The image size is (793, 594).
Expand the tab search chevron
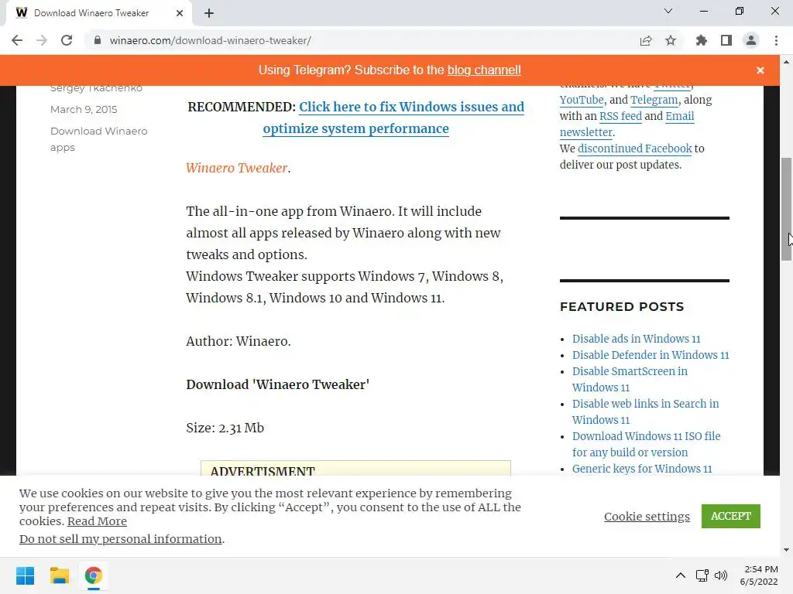click(668, 11)
